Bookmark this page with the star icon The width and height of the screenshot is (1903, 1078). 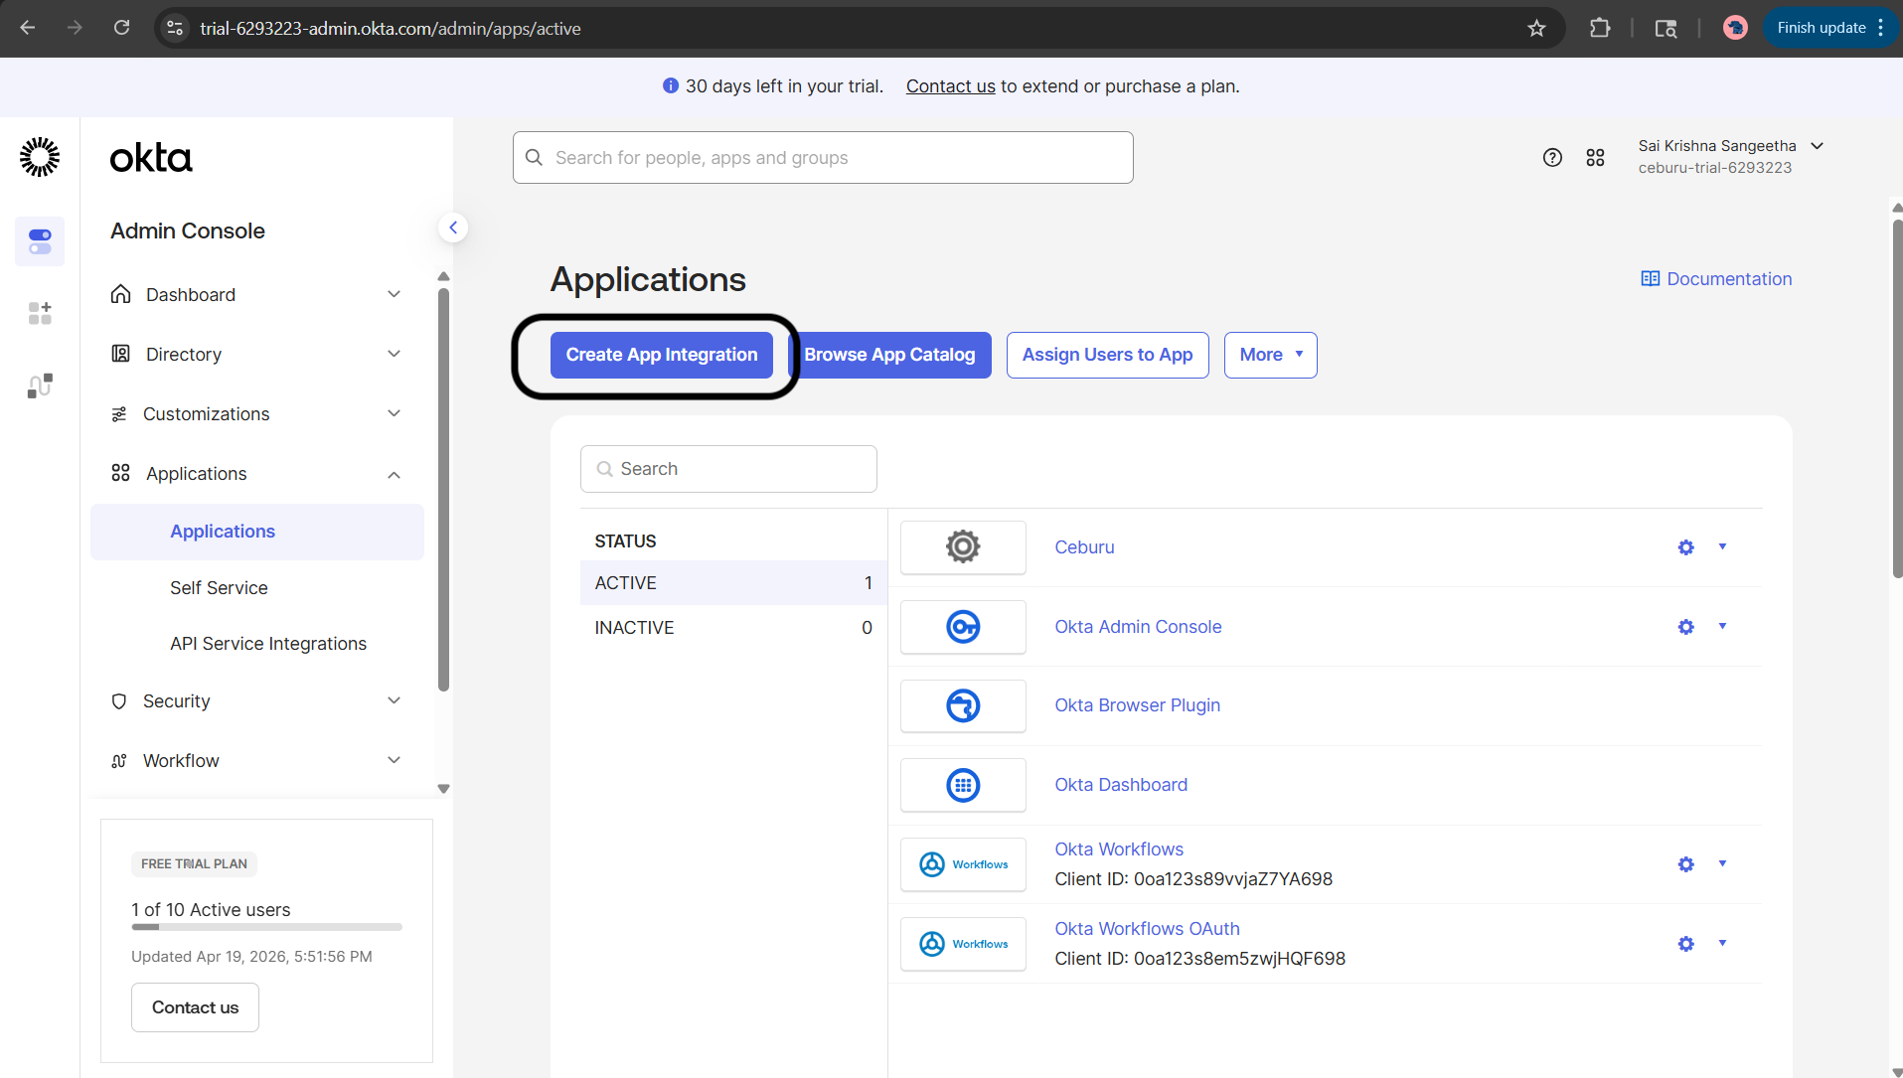[1536, 28]
